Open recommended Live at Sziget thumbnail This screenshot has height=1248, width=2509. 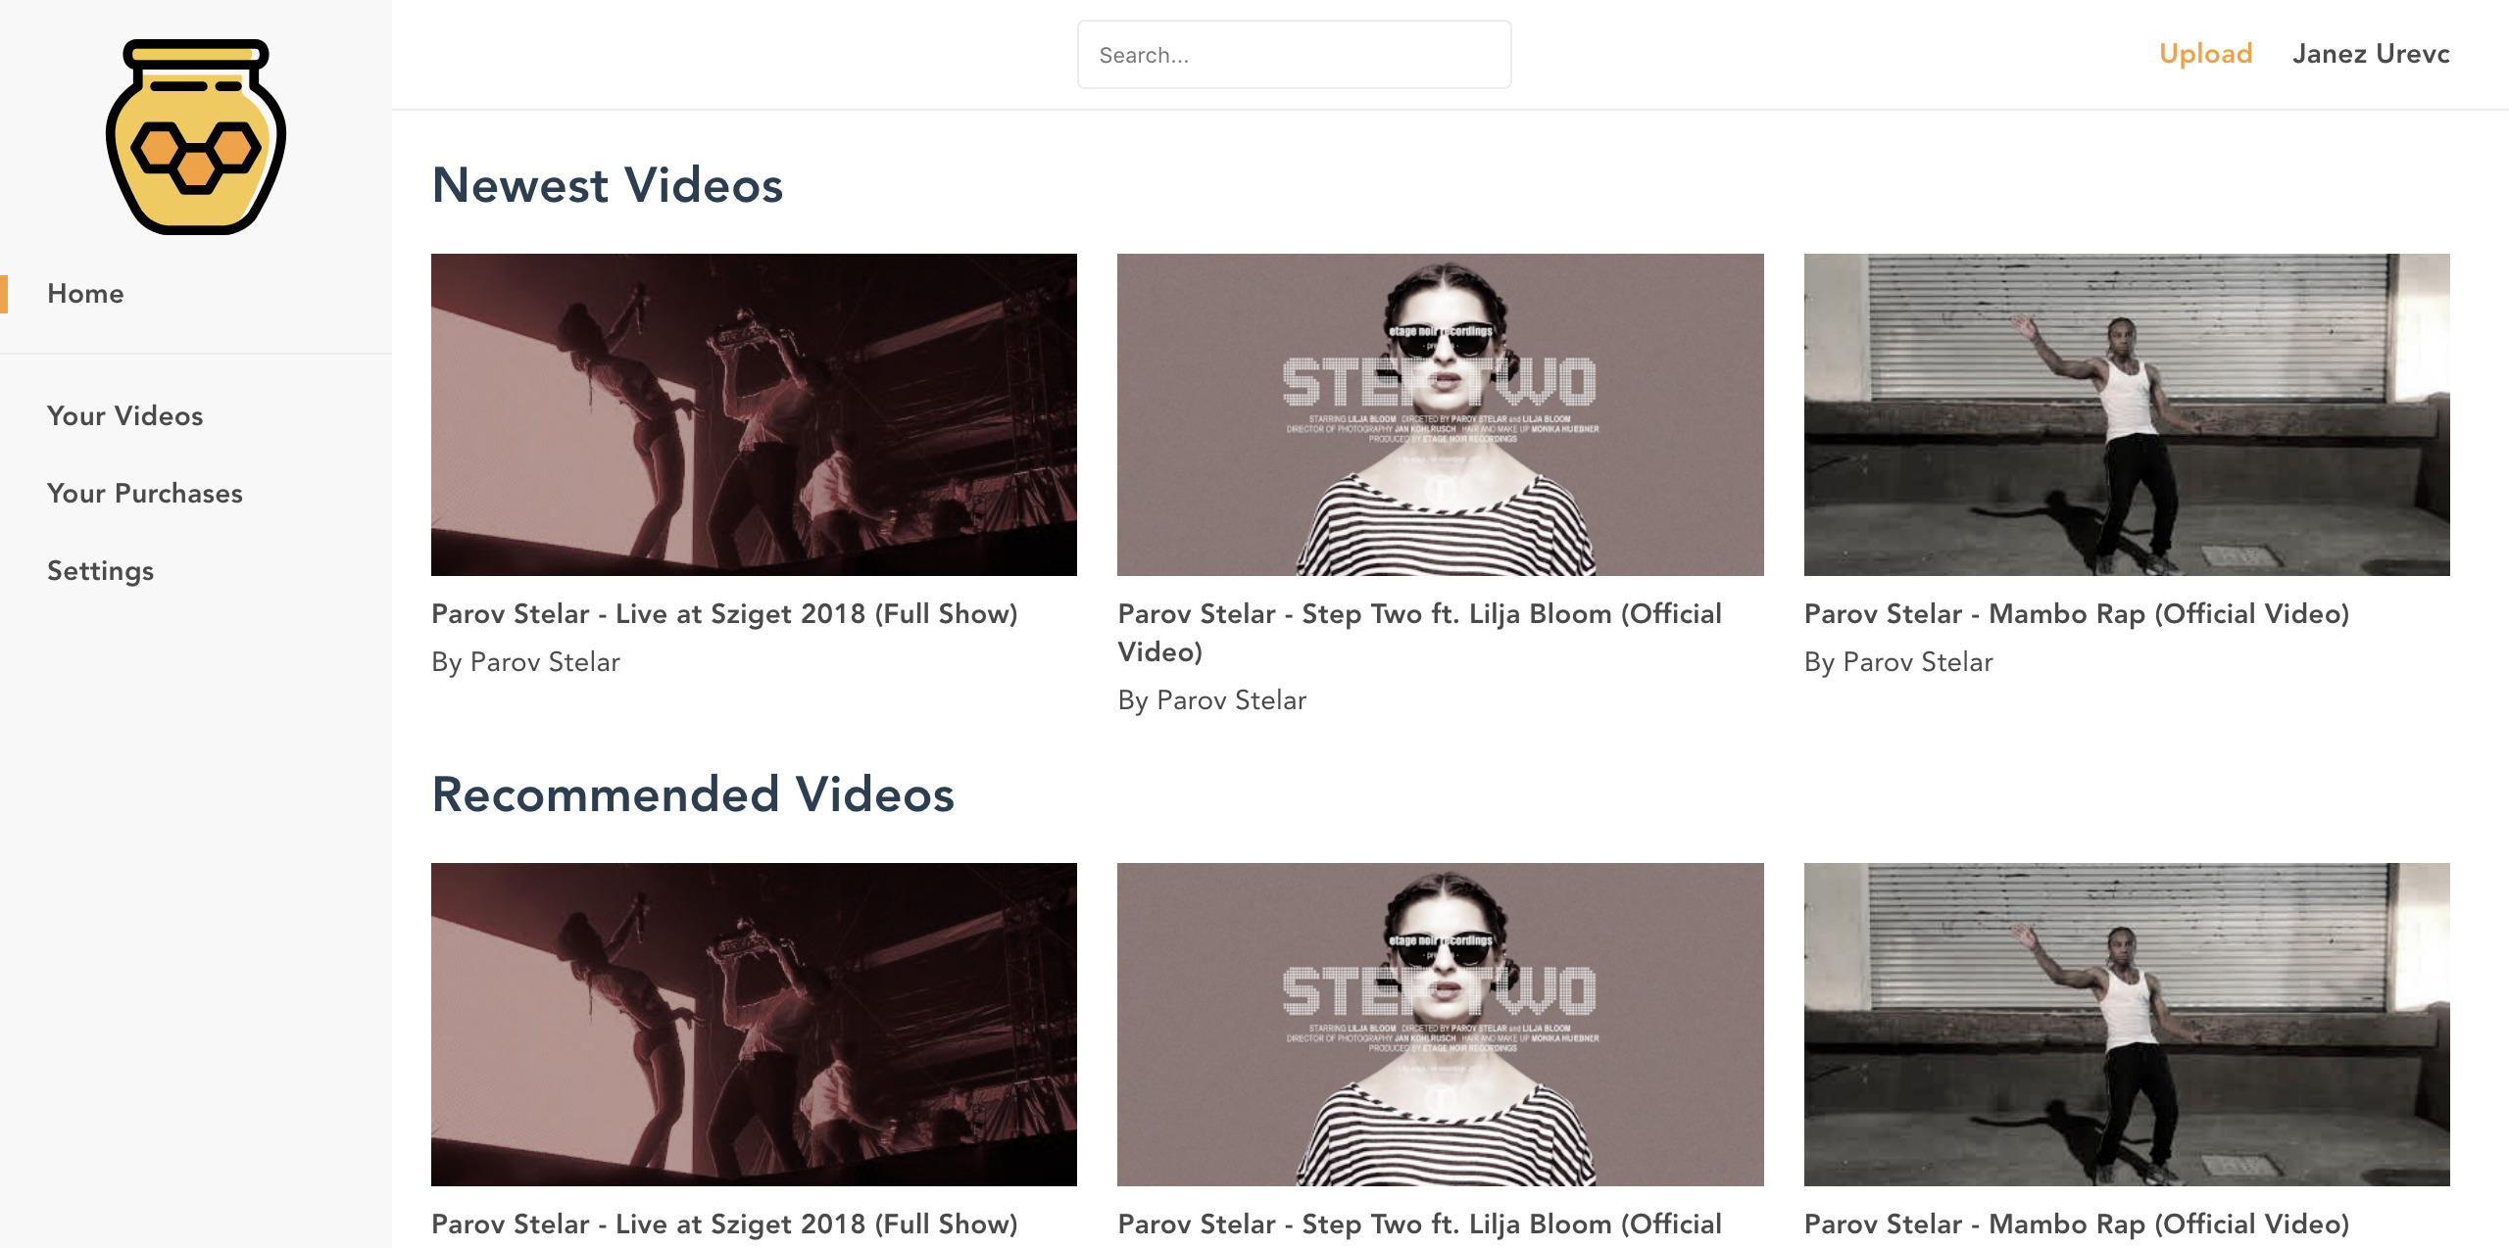754,1024
